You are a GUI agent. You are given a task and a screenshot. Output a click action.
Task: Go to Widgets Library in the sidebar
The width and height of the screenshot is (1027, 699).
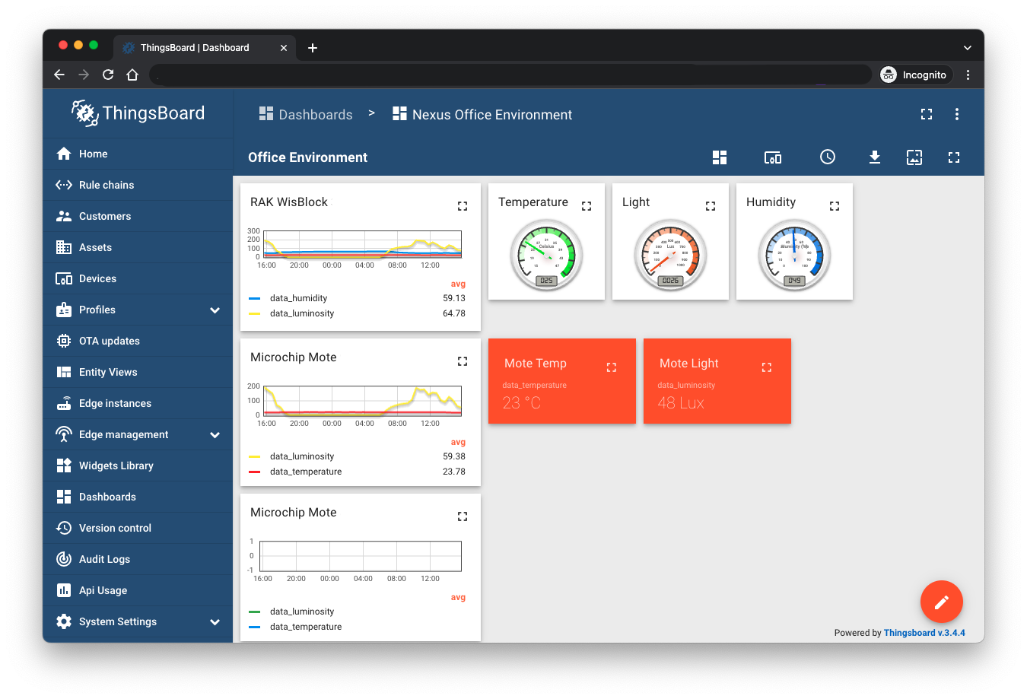[x=116, y=465]
